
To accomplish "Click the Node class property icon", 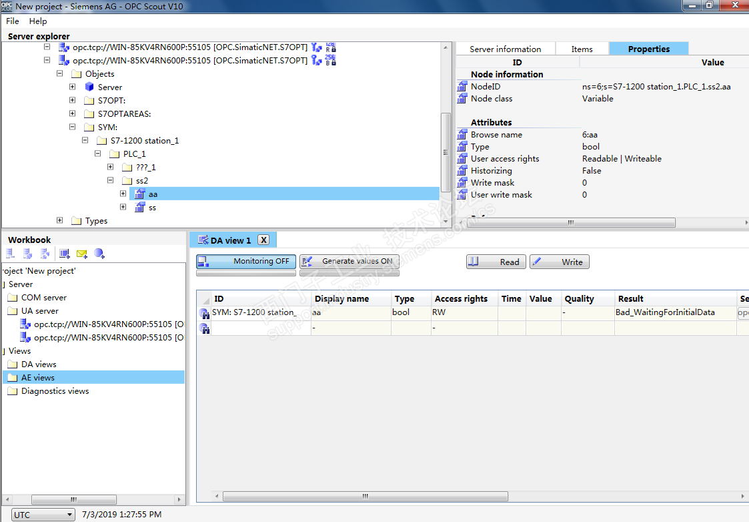I will [462, 99].
